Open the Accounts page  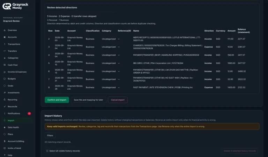click(x=12, y=37)
